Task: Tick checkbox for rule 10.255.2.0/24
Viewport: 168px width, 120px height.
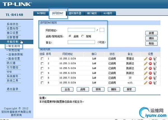Action: tap(42, 59)
